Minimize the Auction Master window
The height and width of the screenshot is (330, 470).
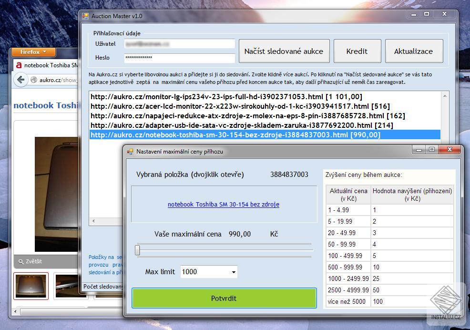414,14
